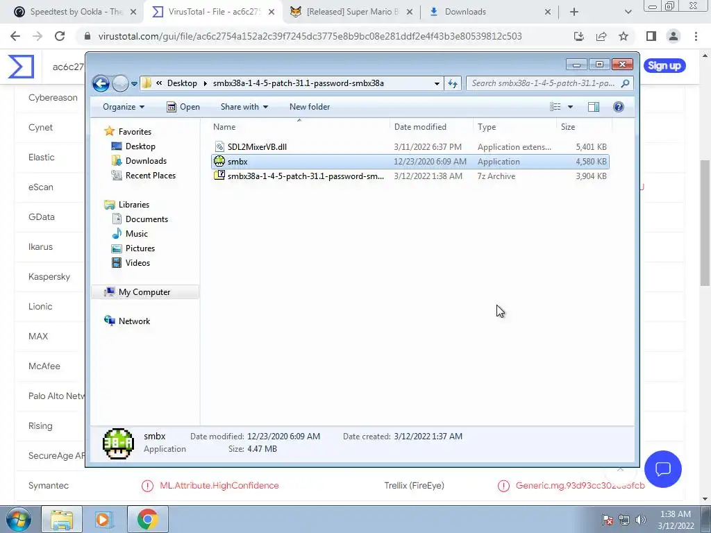
Task: Select My Computer in navigation pane
Action: (x=144, y=292)
